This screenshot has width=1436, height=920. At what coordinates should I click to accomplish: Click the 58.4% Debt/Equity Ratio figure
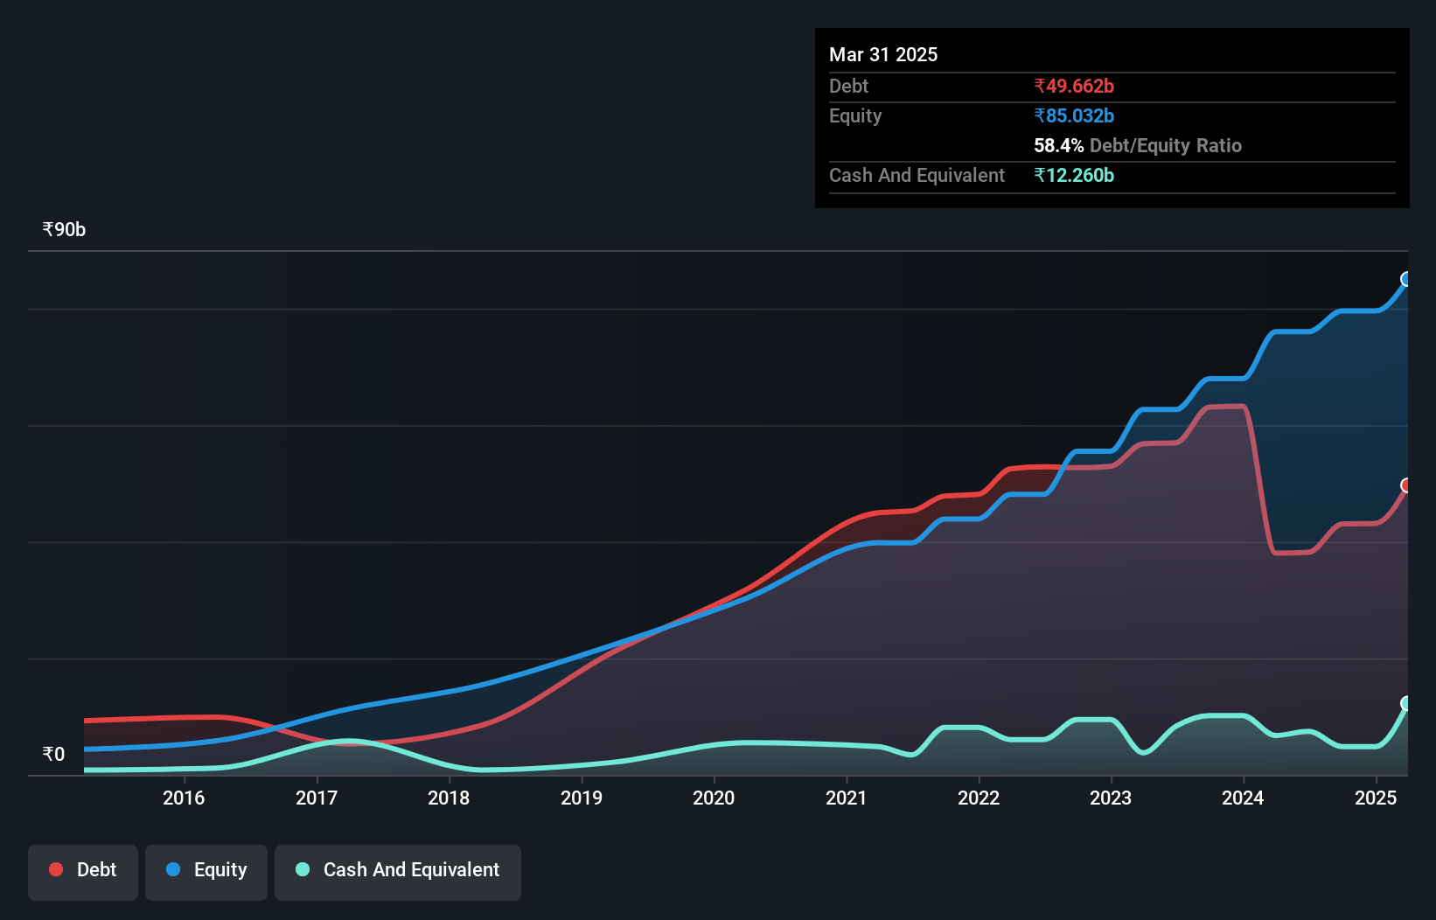1058,145
